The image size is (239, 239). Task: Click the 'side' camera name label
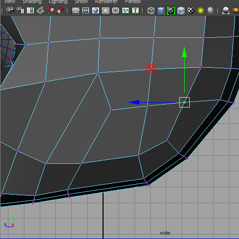click(x=165, y=233)
